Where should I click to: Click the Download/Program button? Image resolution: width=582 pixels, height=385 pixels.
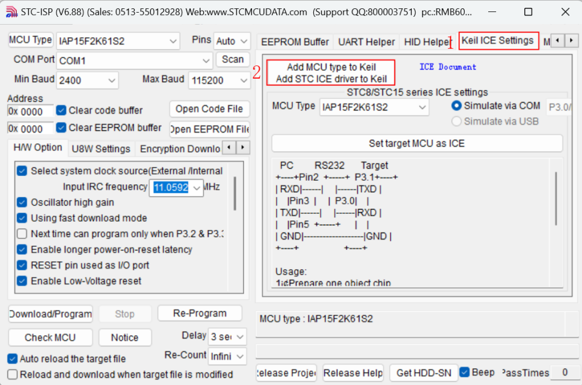[51, 314]
